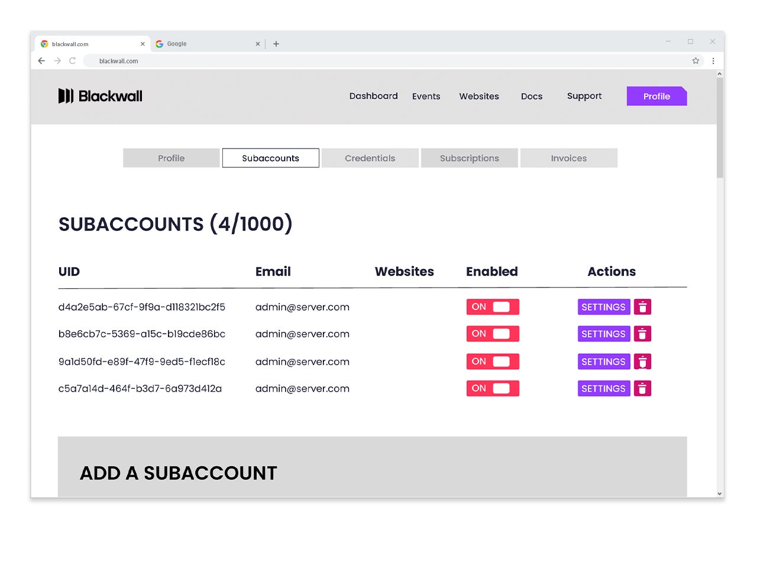Viewport: 757px width, 568px height.
Task: Toggle the ON switch for d4a2e5ab subaccount
Action: coord(493,307)
